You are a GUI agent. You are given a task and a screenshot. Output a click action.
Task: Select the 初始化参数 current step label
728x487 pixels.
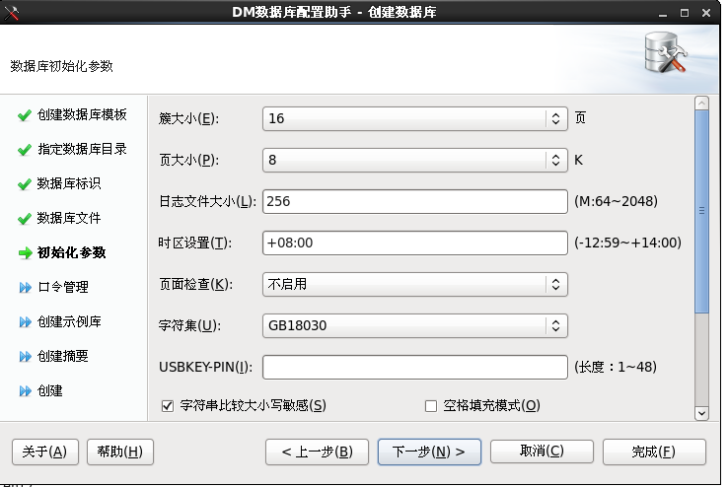tap(71, 252)
